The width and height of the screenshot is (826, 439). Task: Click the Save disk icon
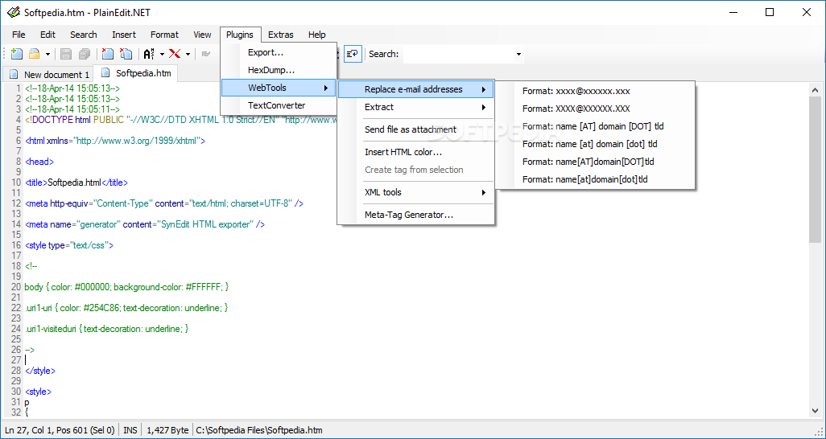[x=66, y=54]
